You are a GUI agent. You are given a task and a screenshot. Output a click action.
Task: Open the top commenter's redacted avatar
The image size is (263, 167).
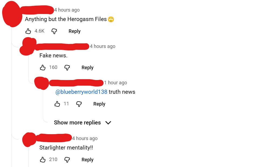[12, 14]
